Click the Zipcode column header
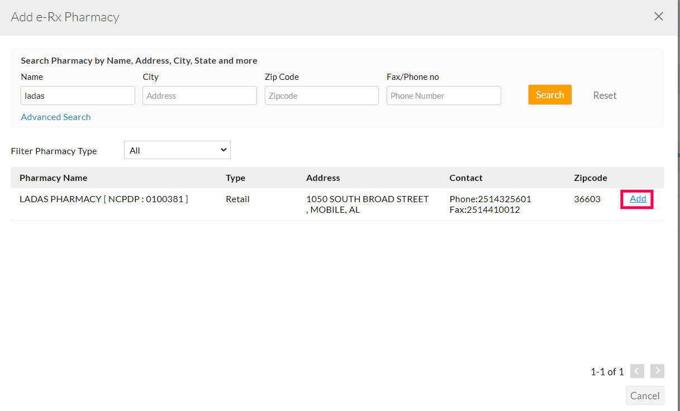The height and width of the screenshot is (411, 680). [x=590, y=178]
